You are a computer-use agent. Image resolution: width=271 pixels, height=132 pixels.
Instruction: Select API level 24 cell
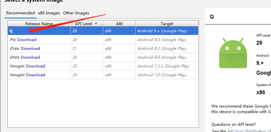tap(87, 75)
